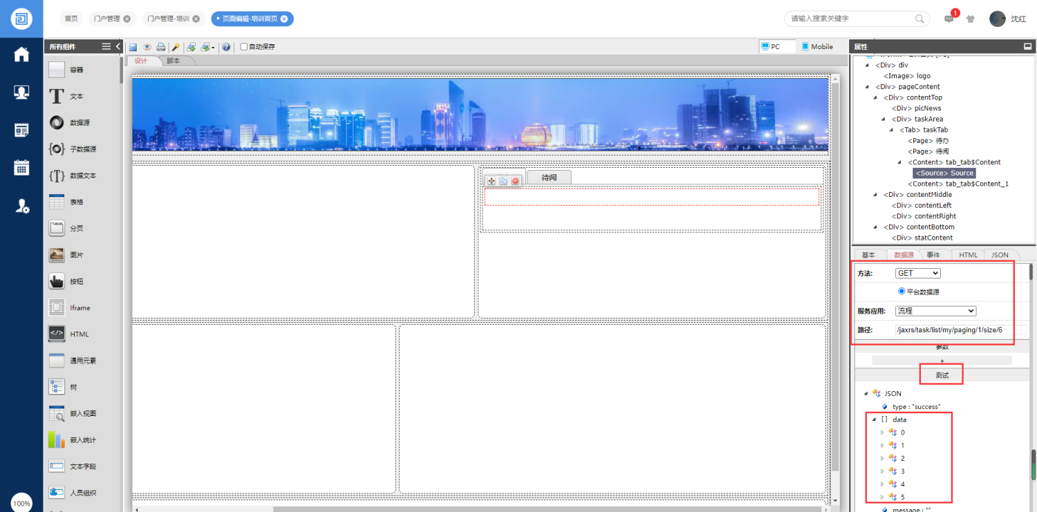This screenshot has height=512, width=1037.
Task: Open the 方法 GET dropdown
Action: (917, 274)
